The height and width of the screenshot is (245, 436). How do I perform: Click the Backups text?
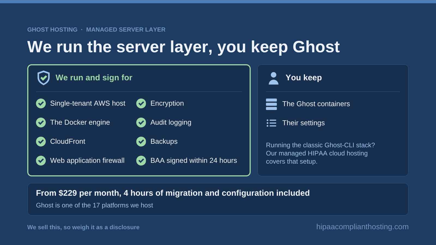pos(164,142)
